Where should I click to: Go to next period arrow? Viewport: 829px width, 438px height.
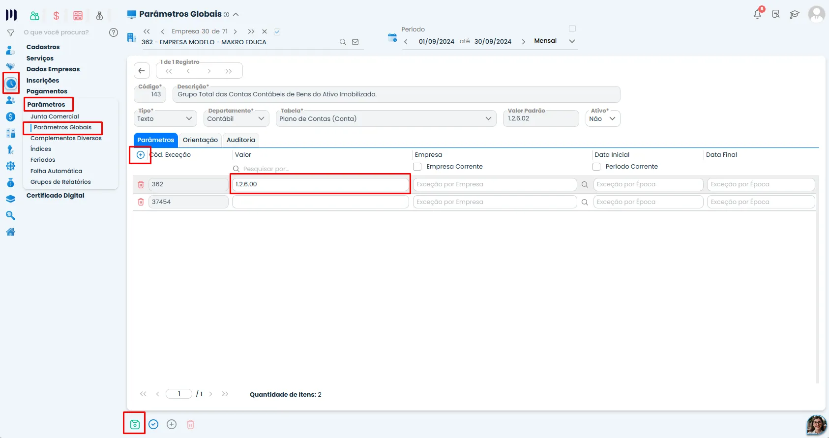pos(523,42)
